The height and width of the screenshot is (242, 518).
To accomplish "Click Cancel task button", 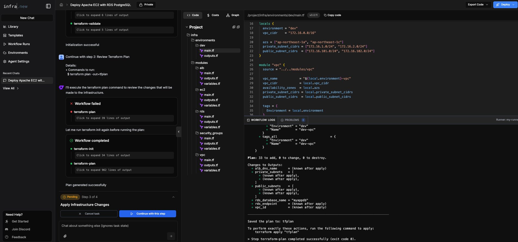I will pyautogui.click(x=89, y=214).
